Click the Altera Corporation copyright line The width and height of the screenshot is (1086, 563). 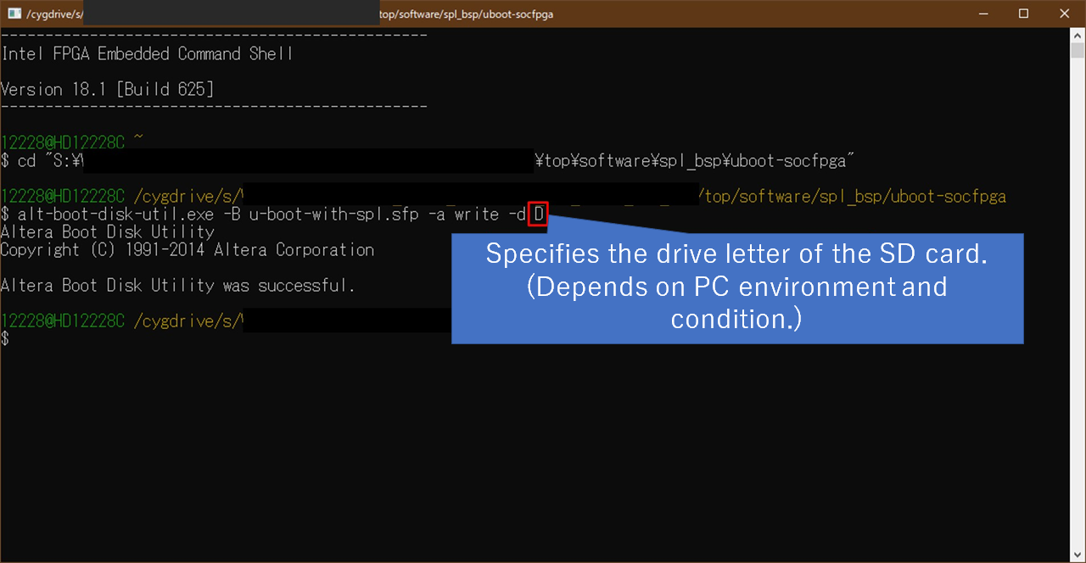click(187, 250)
